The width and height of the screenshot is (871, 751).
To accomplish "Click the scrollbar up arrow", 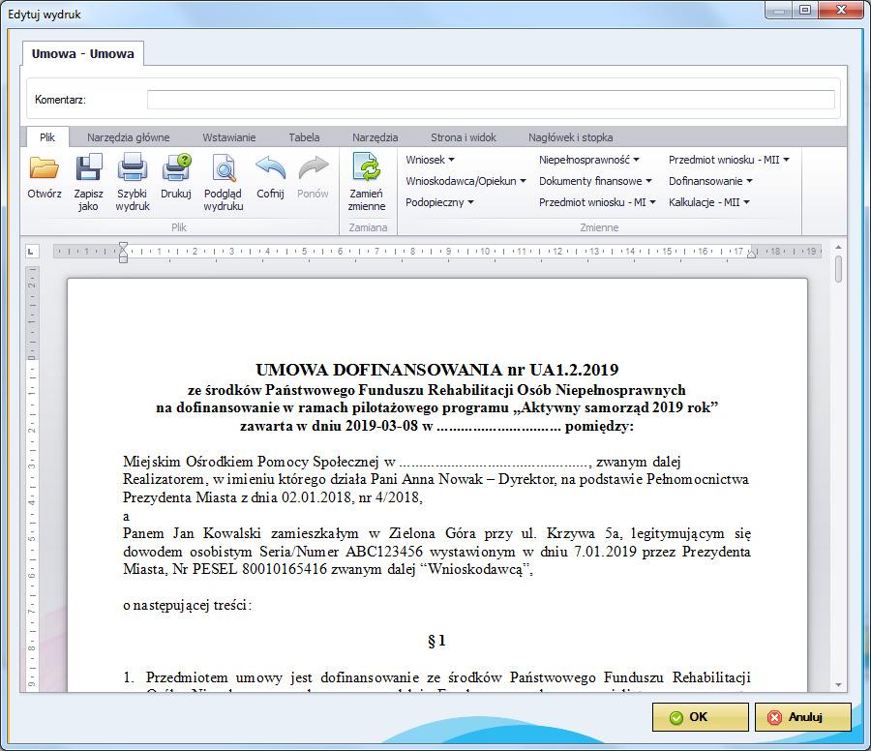I will [838, 247].
